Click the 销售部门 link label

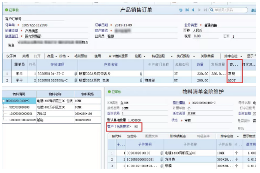click(12, 36)
